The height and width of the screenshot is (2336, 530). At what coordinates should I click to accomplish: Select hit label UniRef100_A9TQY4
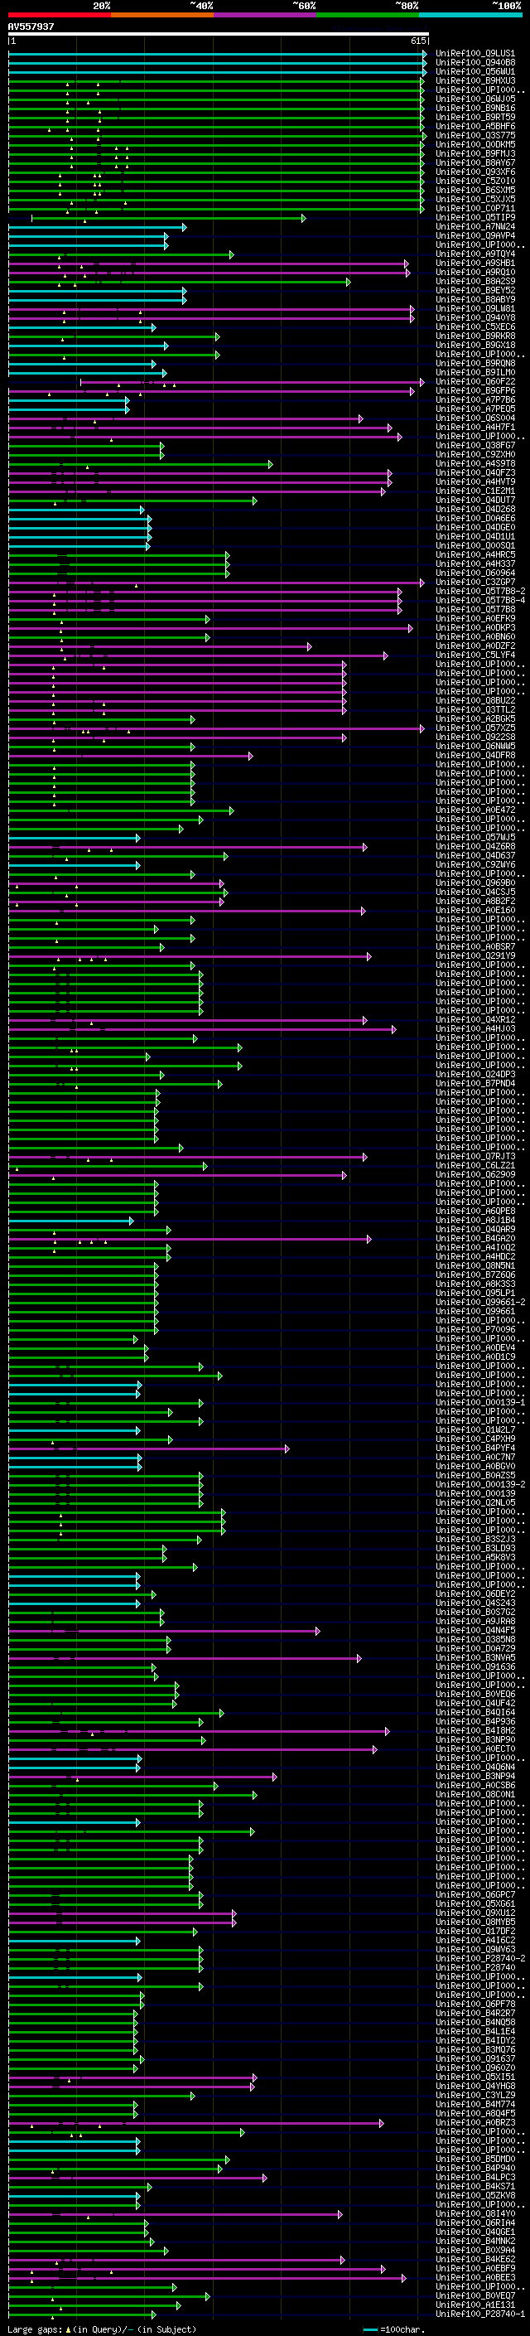coord(475,254)
